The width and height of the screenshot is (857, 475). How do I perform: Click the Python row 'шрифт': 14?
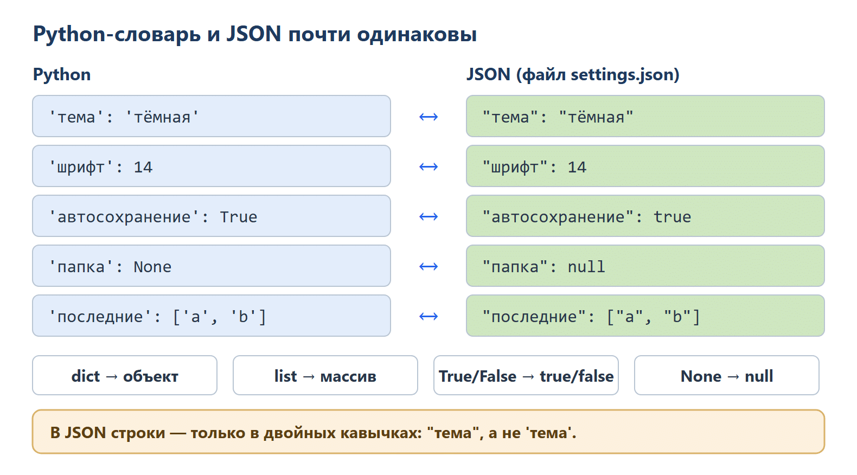[x=212, y=166]
